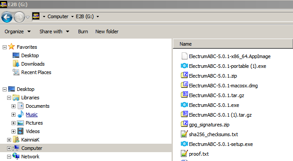Click the Recent Places icon
This screenshot has height=161, width=293.
coord(16,72)
